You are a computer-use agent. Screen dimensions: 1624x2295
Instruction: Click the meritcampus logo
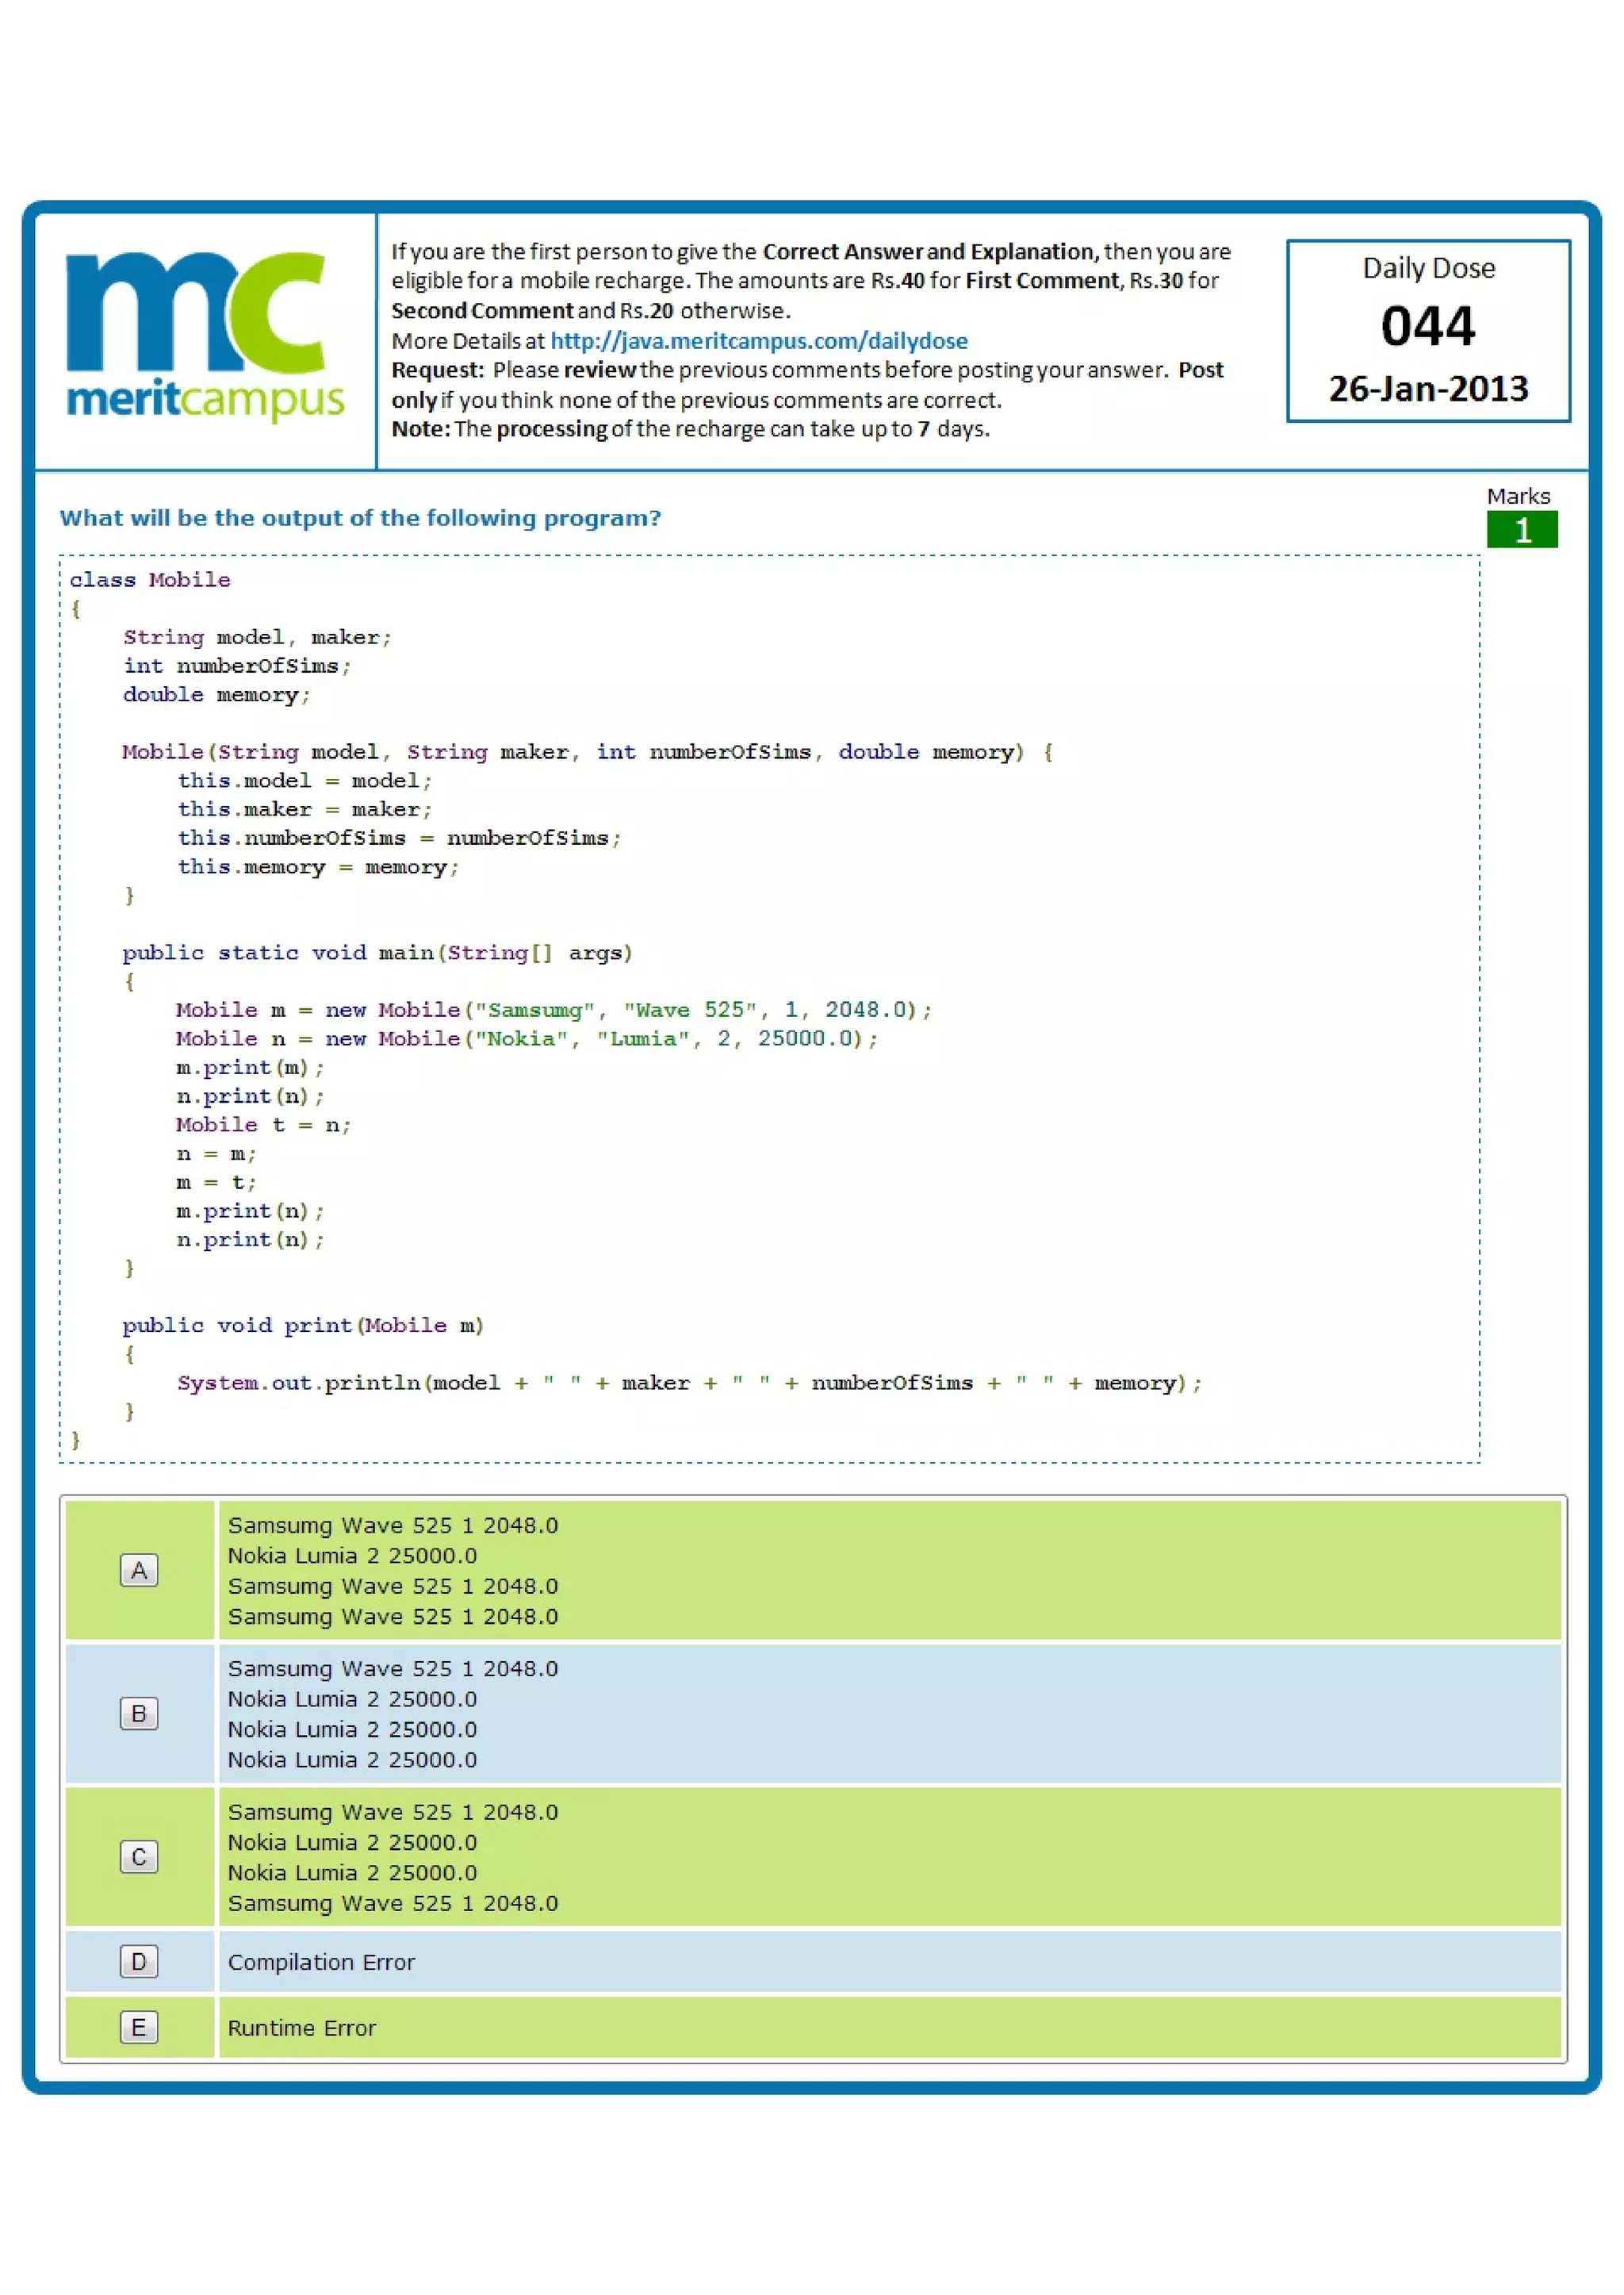(x=204, y=336)
